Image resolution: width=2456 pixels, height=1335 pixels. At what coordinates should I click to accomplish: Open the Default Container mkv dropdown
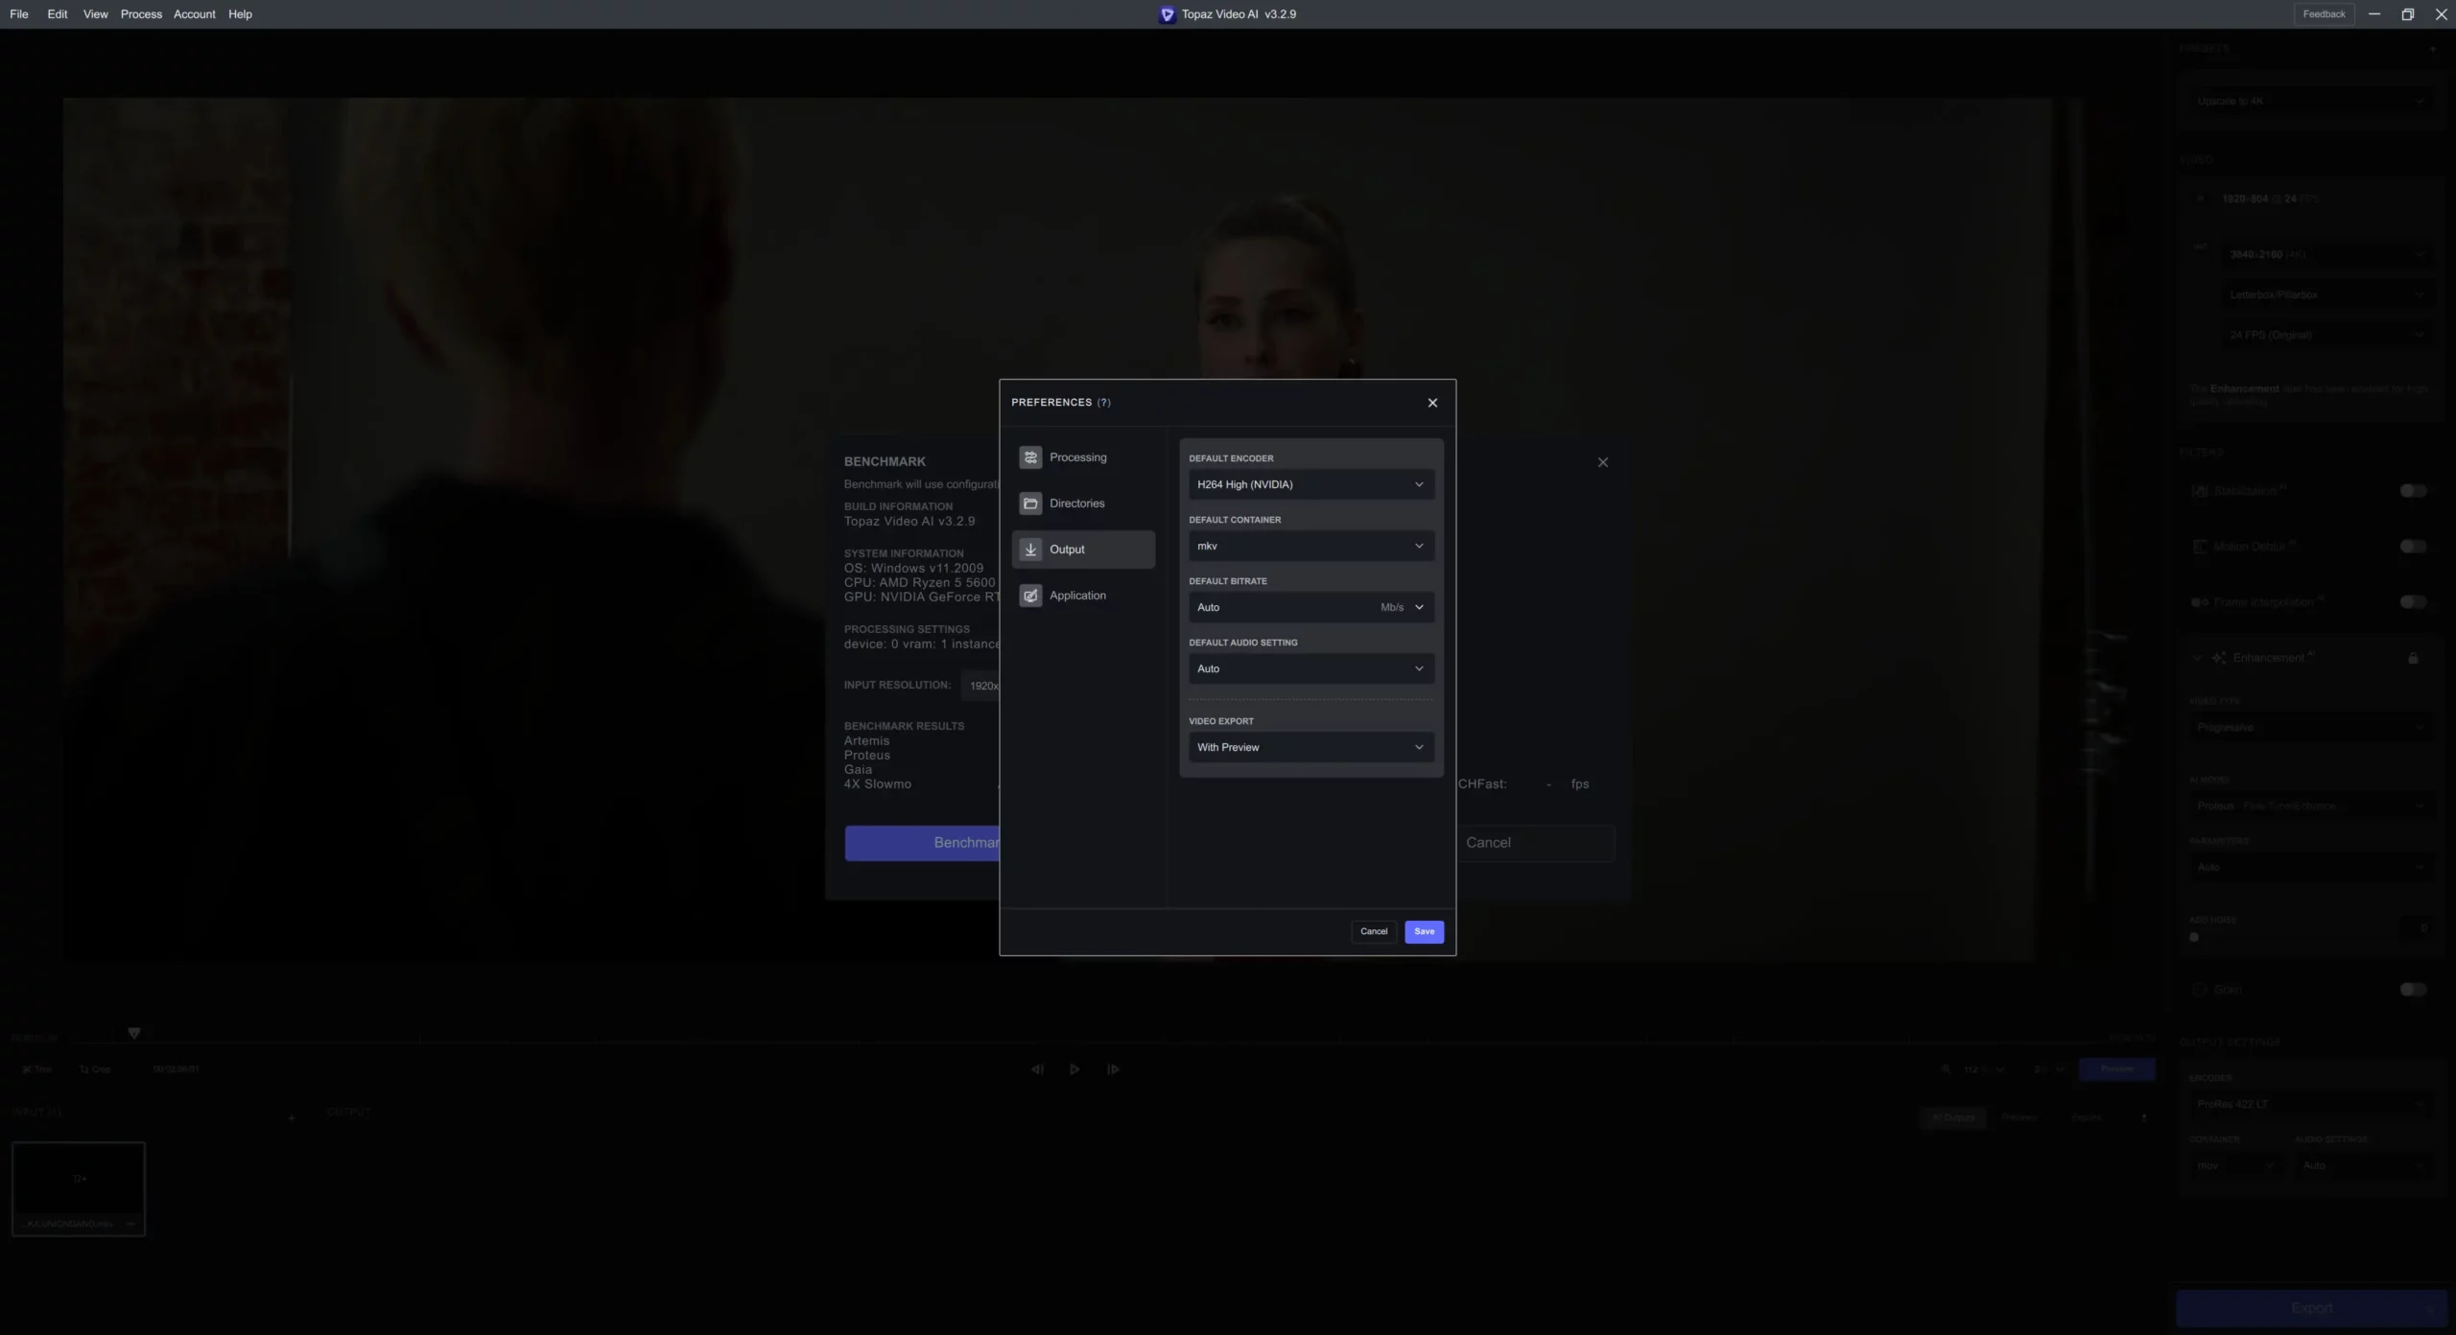[x=1311, y=546]
